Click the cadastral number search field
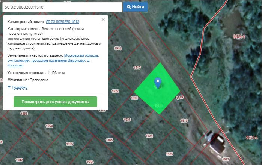This screenshot has width=262, height=165. [x=62, y=7]
